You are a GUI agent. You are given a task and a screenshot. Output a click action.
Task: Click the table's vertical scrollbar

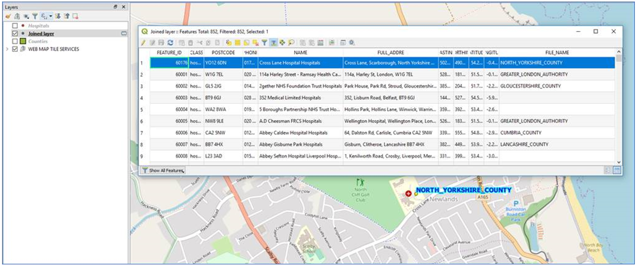point(618,107)
